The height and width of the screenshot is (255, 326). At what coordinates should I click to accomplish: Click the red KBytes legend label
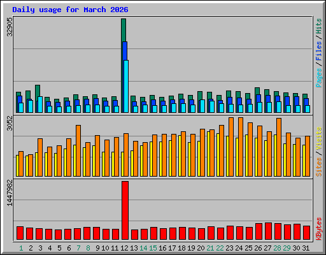coord(319,229)
